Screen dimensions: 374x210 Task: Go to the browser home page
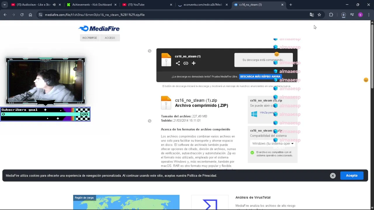tap(30, 15)
